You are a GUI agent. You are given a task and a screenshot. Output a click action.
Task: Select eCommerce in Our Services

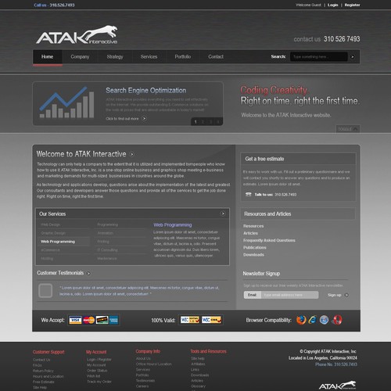50,250
